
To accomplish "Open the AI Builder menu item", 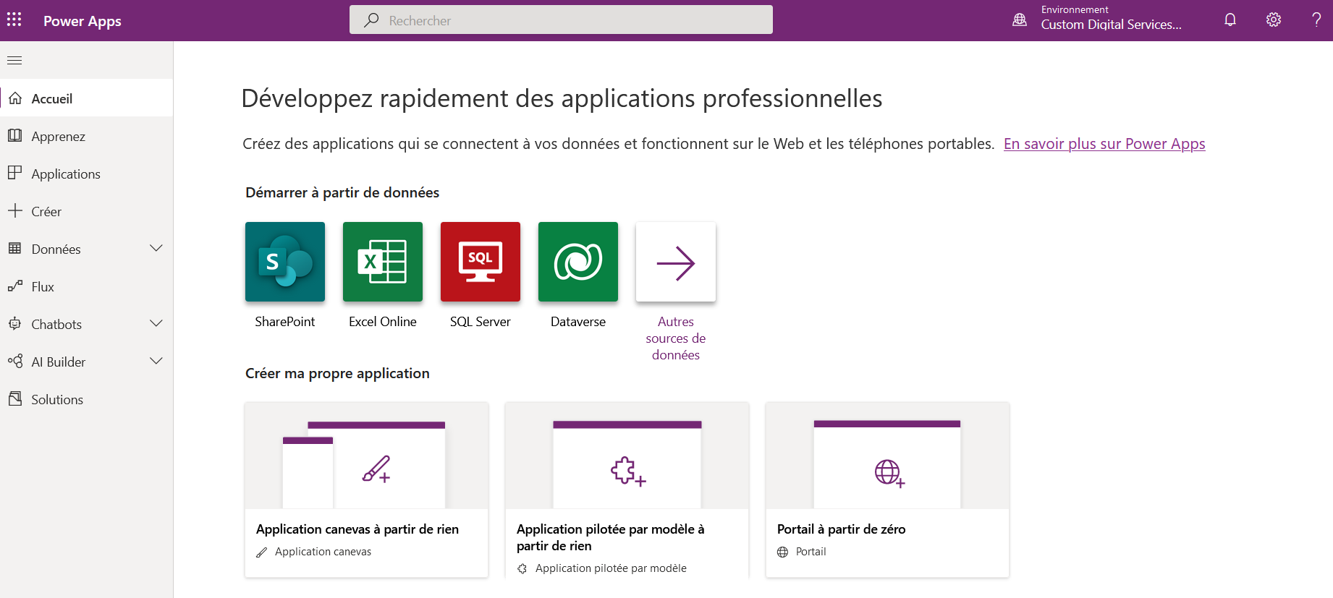I will point(87,361).
